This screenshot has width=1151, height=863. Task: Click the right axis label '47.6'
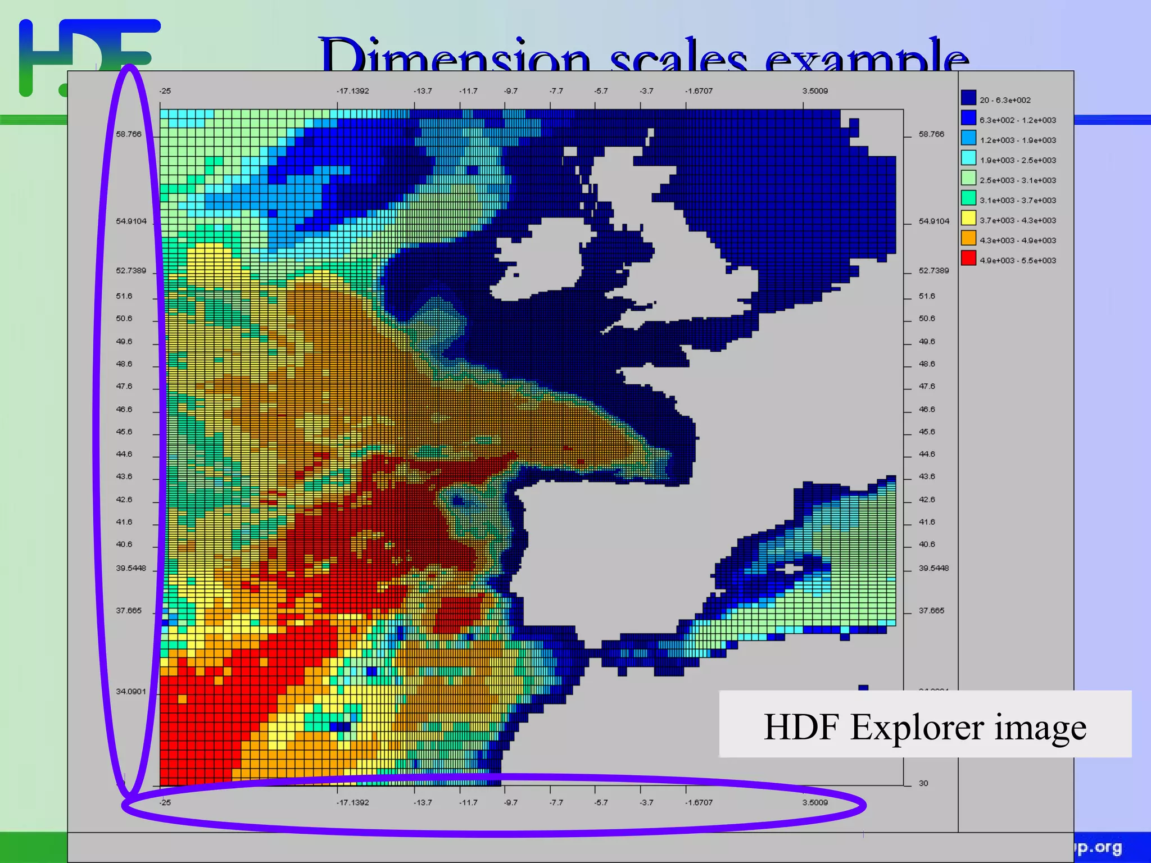pyautogui.click(x=927, y=387)
